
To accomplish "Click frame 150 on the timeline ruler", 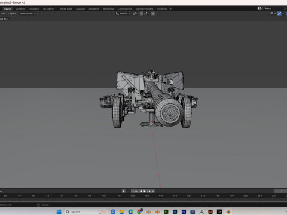I will click(x=175, y=196).
